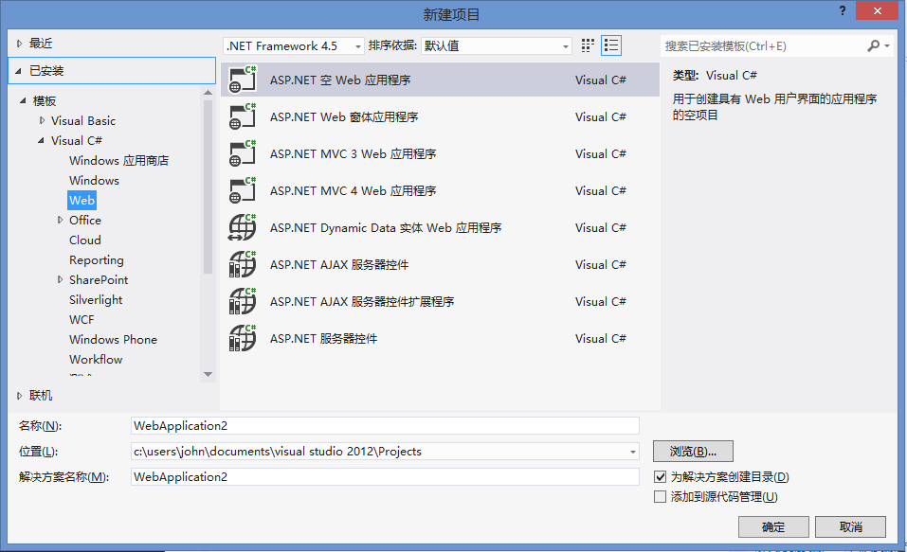
Task: Uncheck 为解决方案创建目录 option
Action: pyautogui.click(x=660, y=476)
